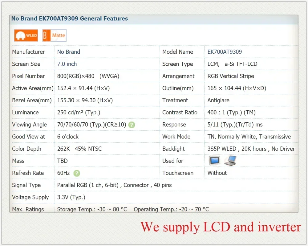Viewport: 308px width, 246px height.
Task: Click the Without touchscreen value
Action: (x=217, y=173)
